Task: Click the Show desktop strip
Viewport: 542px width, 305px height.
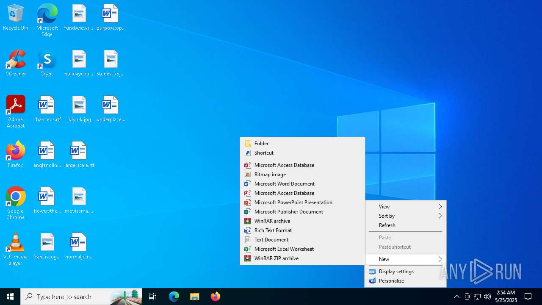Action: (541, 297)
